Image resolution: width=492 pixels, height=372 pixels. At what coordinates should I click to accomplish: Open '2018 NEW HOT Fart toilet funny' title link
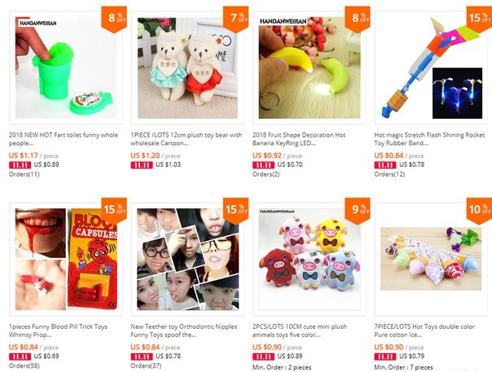coord(64,139)
